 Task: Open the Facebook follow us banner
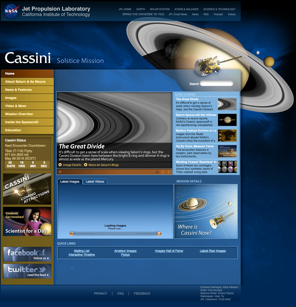(x=27, y=254)
